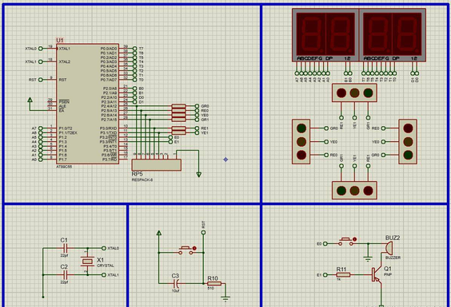
Task: Click the red lamp of the lower traffic light
Action: 368,191
